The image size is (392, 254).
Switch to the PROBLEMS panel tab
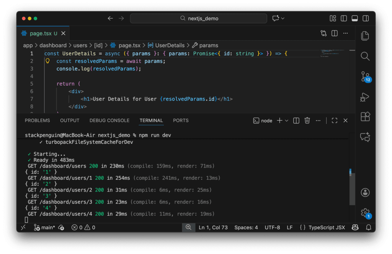(x=37, y=120)
